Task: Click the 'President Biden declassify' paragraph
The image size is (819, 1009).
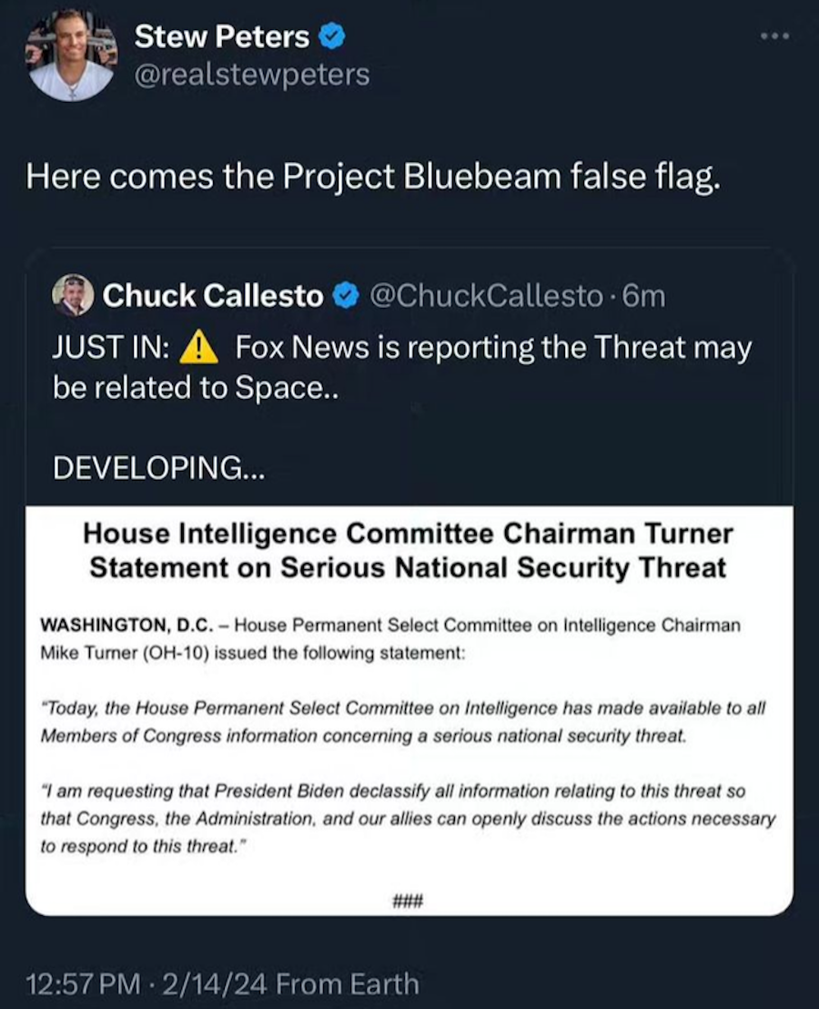Action: pyautogui.click(x=408, y=818)
